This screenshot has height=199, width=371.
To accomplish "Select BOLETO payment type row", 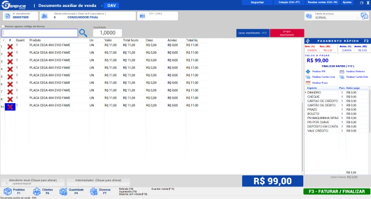I will [x=337, y=114].
